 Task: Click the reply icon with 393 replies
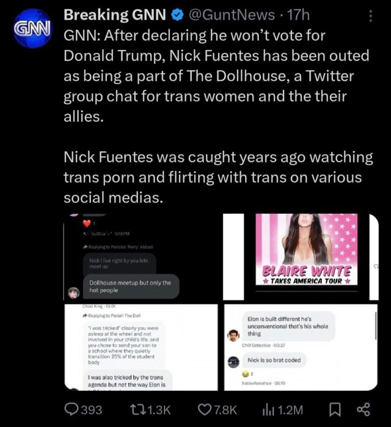[74, 409]
